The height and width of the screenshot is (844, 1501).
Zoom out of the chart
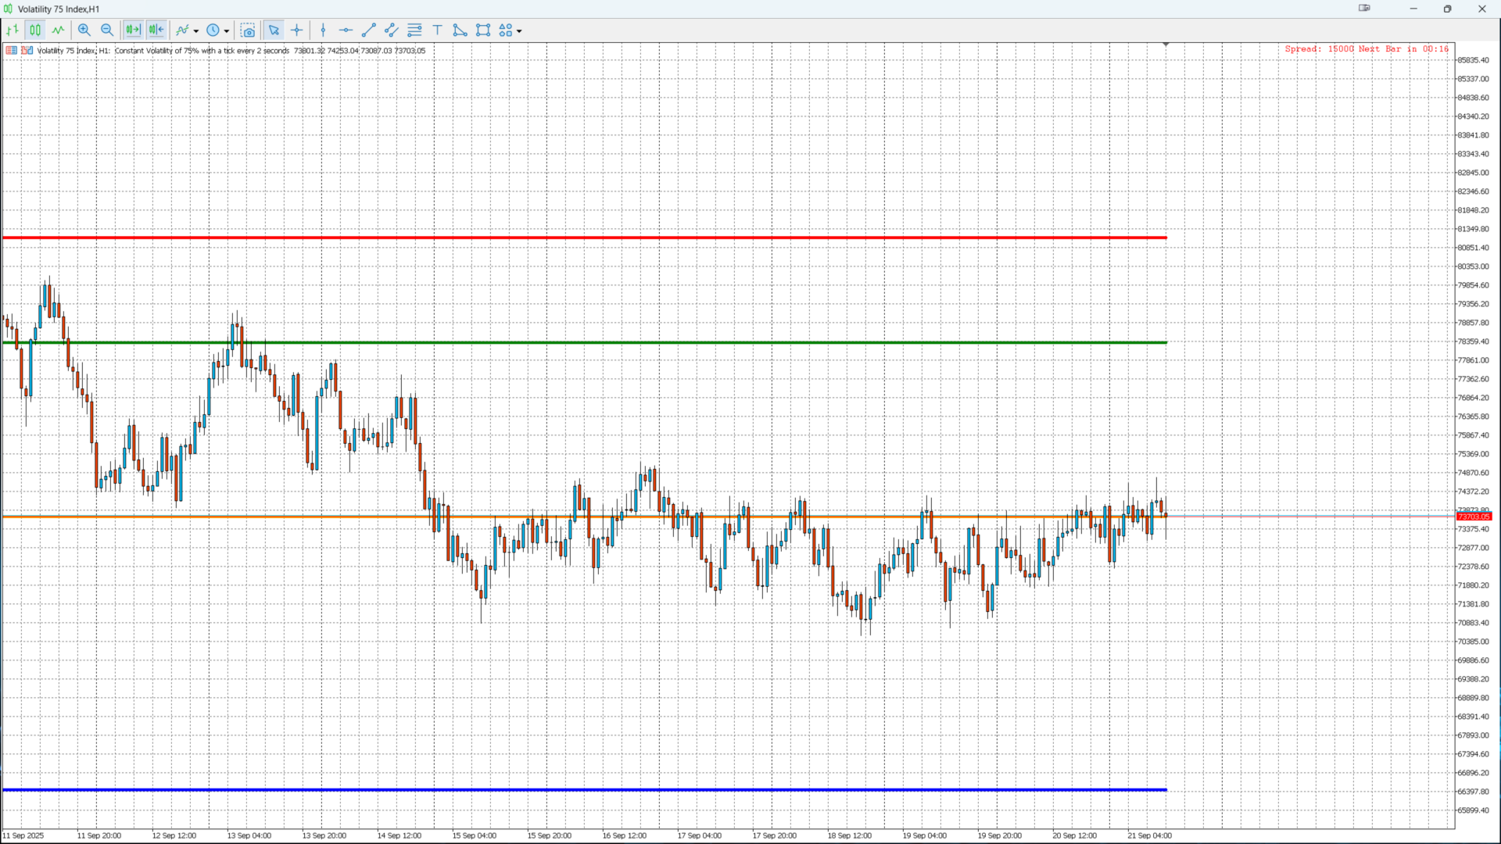pos(107,30)
